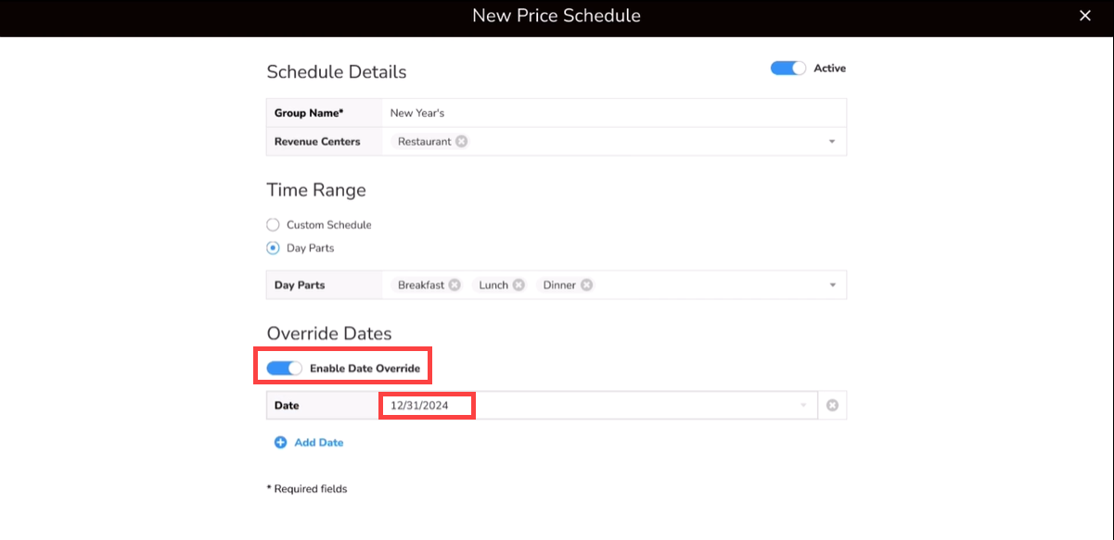Select the Custom Schedule radio button

click(x=273, y=225)
